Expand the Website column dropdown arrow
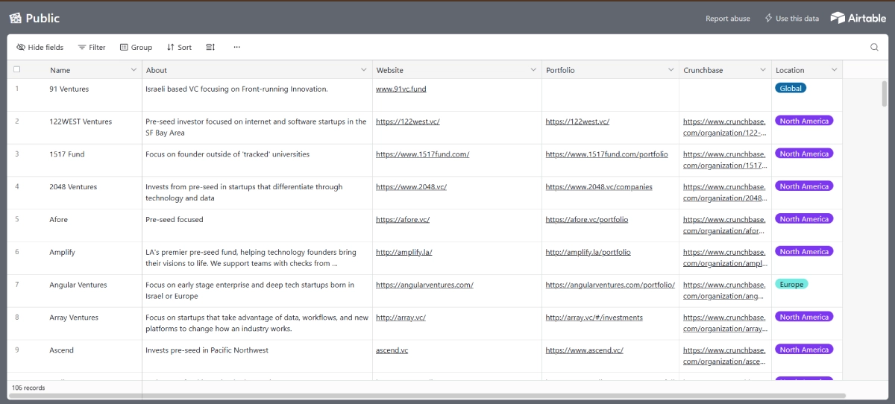This screenshot has height=404, width=895. pyautogui.click(x=533, y=70)
